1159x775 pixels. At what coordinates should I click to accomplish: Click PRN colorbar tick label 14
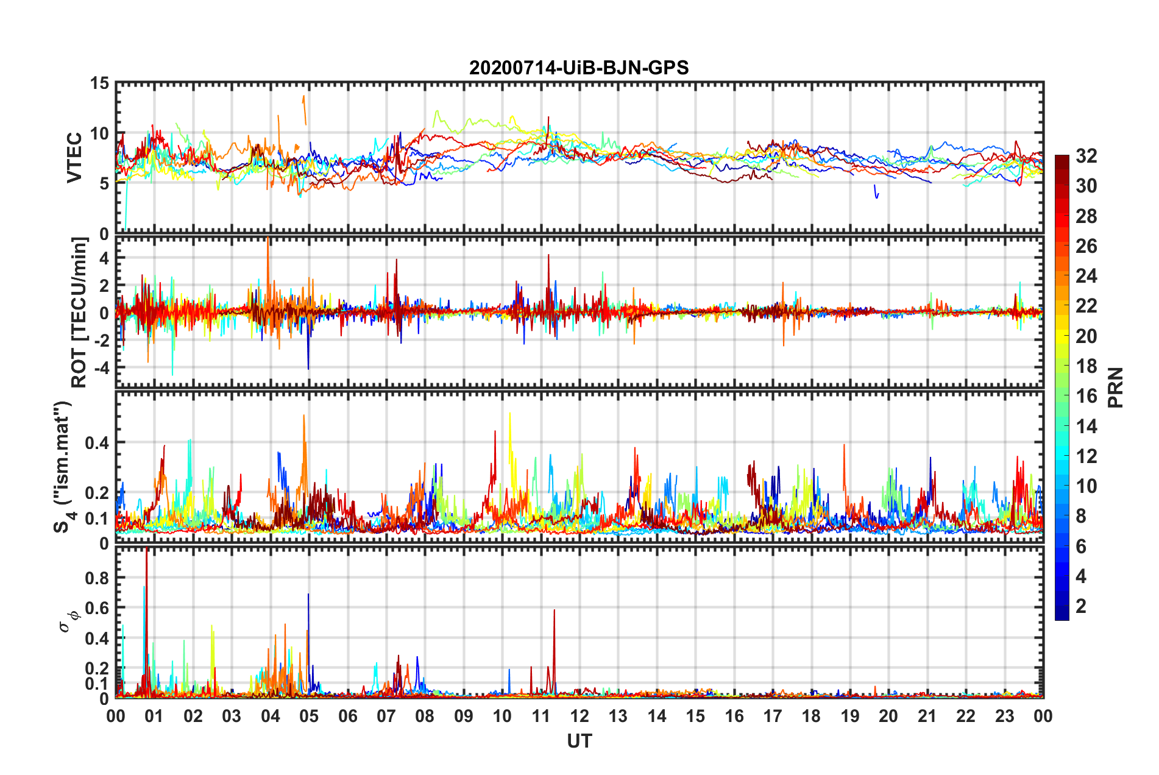1086,426
